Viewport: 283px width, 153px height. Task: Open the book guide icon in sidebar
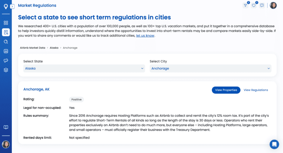6,127
